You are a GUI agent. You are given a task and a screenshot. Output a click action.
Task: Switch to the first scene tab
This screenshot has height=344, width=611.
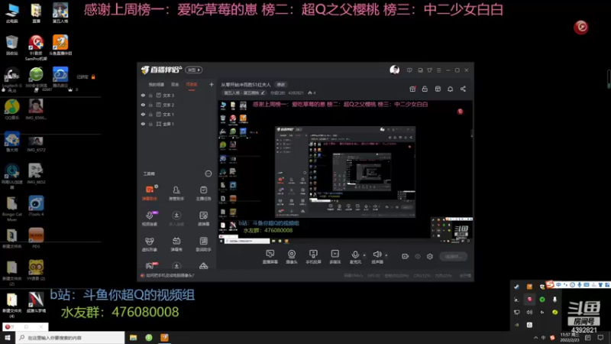coord(157,85)
